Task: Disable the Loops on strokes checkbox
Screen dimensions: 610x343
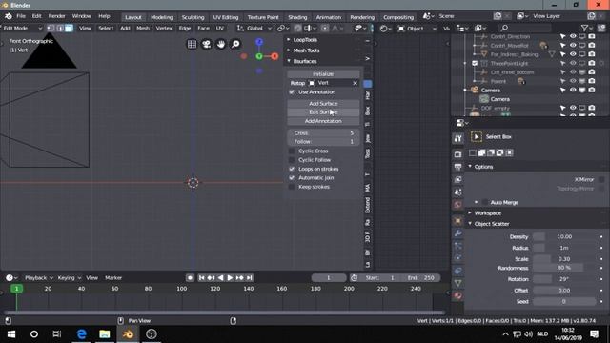Action: (x=292, y=169)
